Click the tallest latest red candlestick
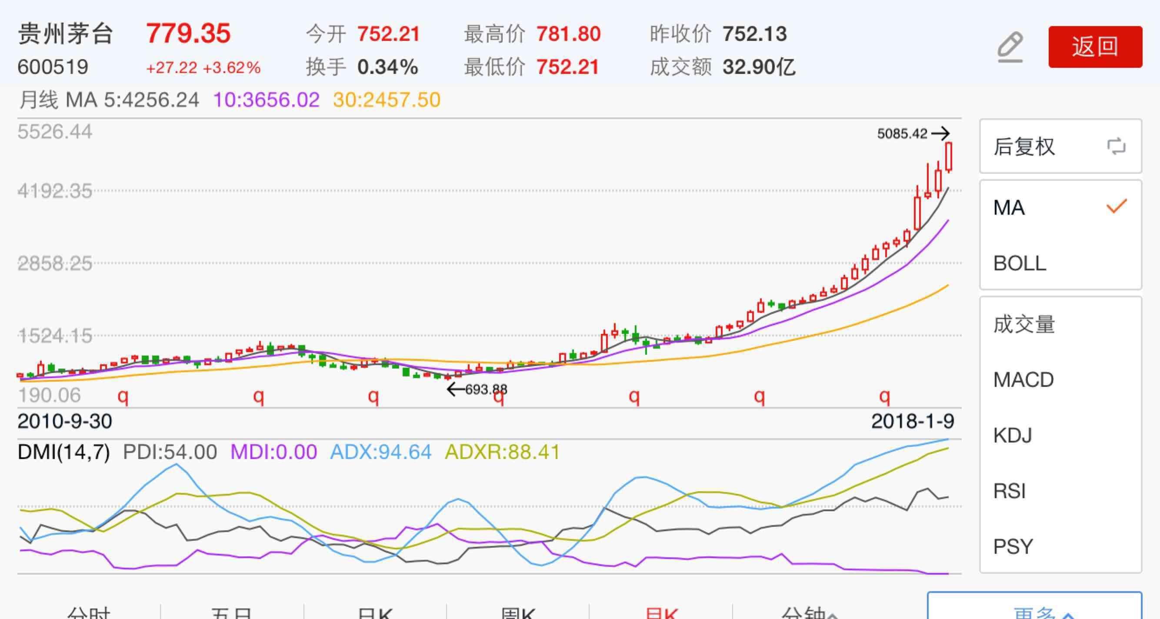 (x=949, y=156)
